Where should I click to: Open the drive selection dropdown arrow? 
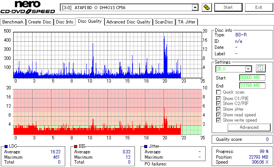coord(195,8)
